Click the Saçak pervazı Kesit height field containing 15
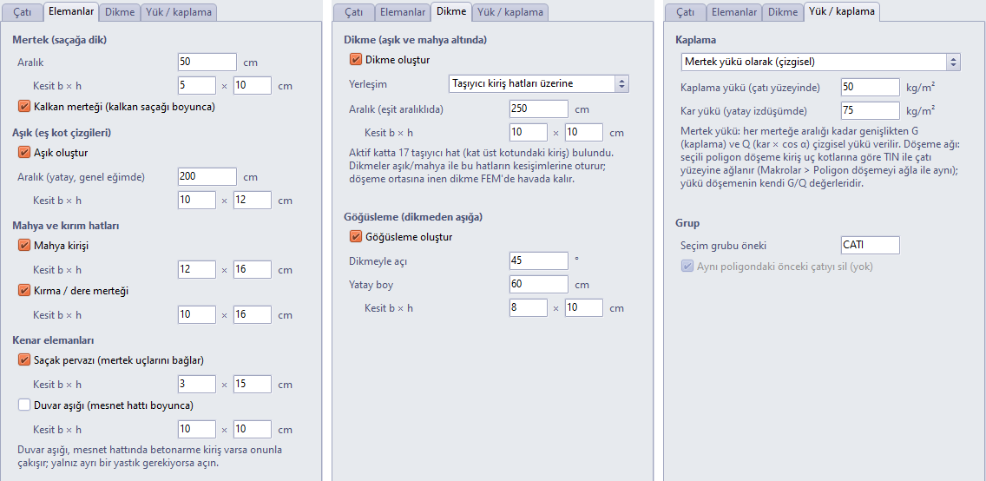Screen dimensions: 986x481 tap(253, 384)
